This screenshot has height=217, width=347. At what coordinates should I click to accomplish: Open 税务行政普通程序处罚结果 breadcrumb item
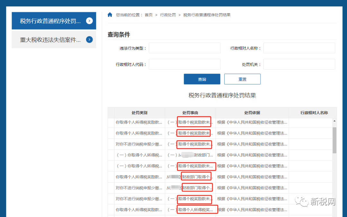pos(207,15)
